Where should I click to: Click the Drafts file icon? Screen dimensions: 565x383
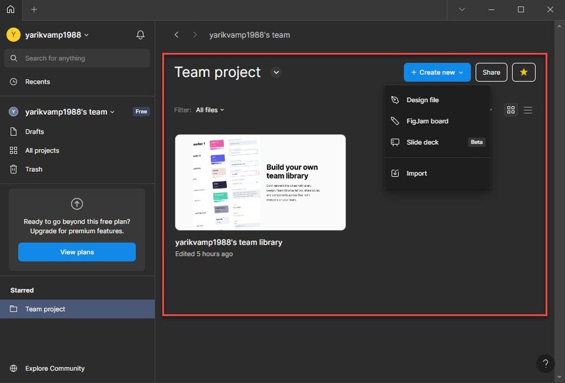[14, 132]
